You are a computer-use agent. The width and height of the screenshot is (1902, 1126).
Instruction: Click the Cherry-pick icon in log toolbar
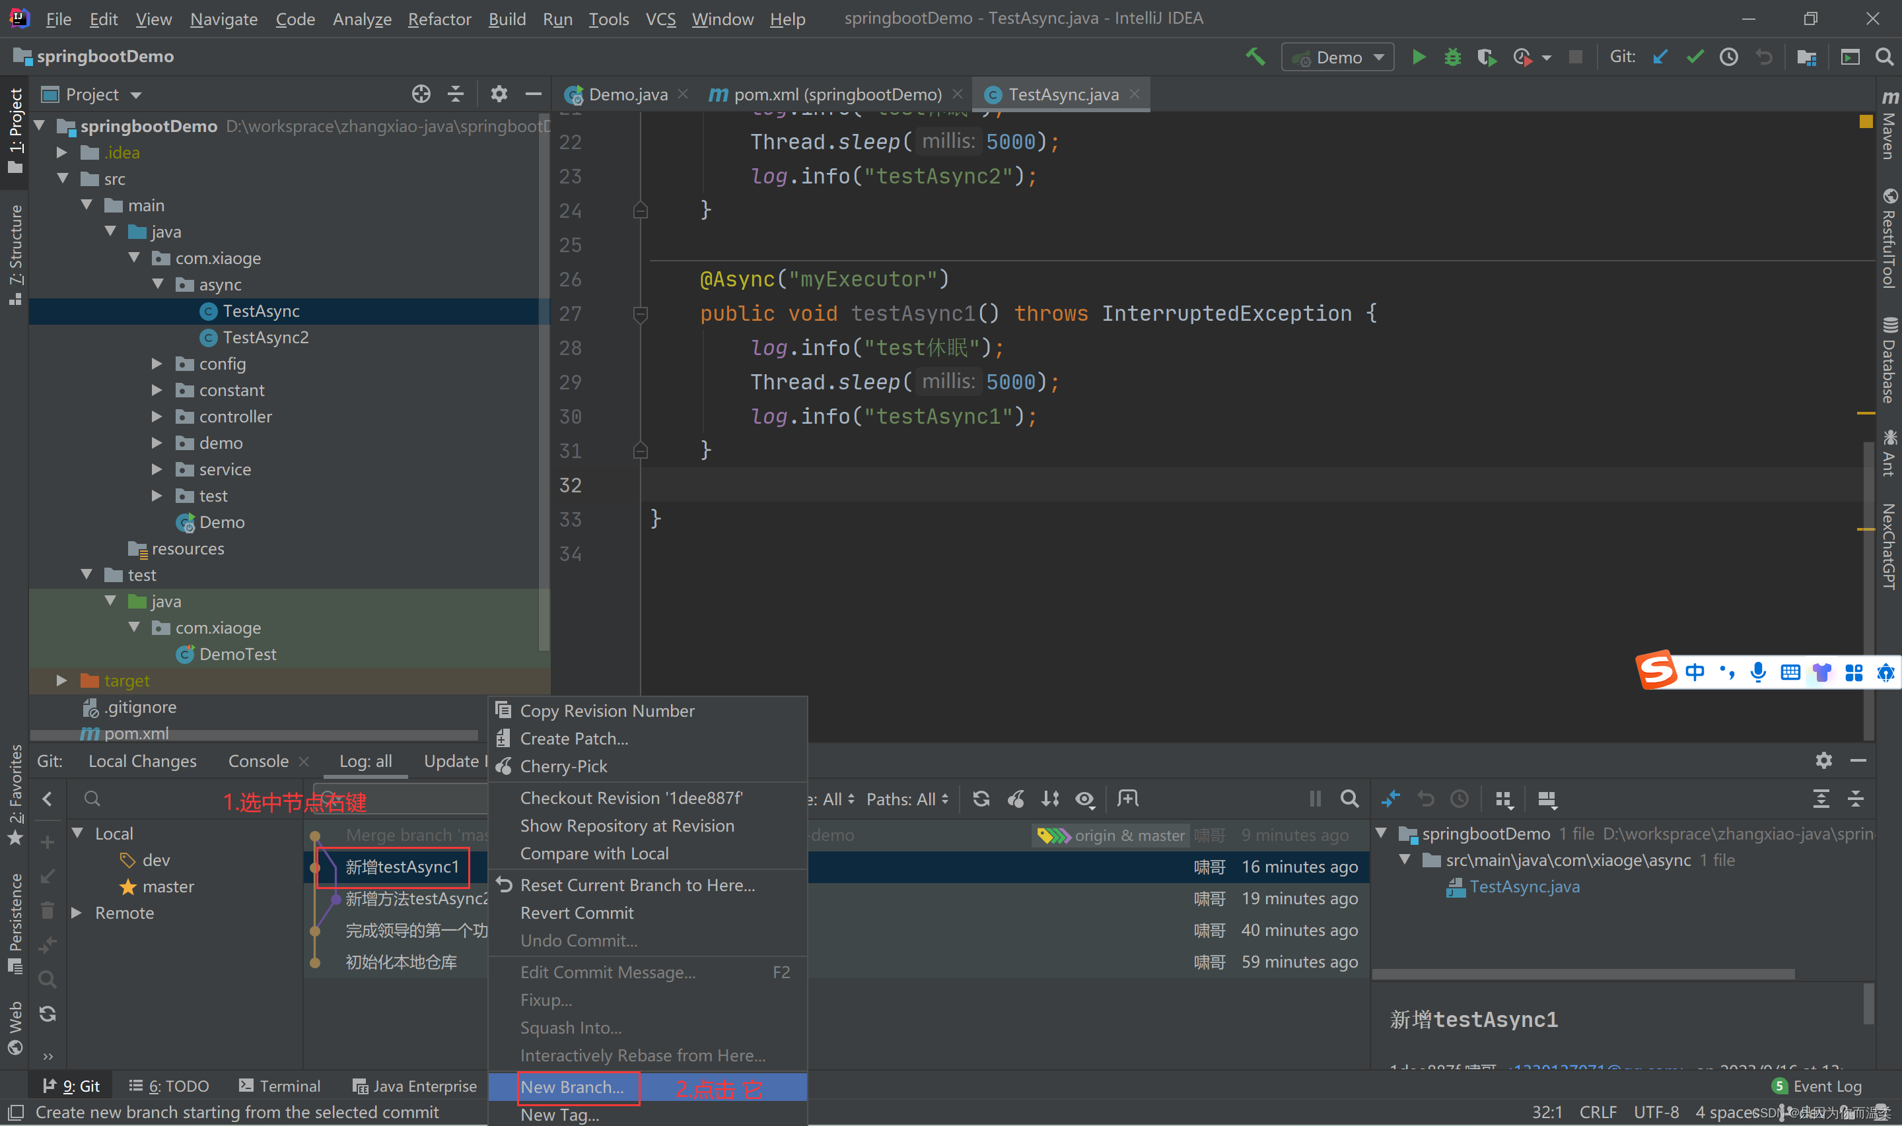[x=1016, y=799]
